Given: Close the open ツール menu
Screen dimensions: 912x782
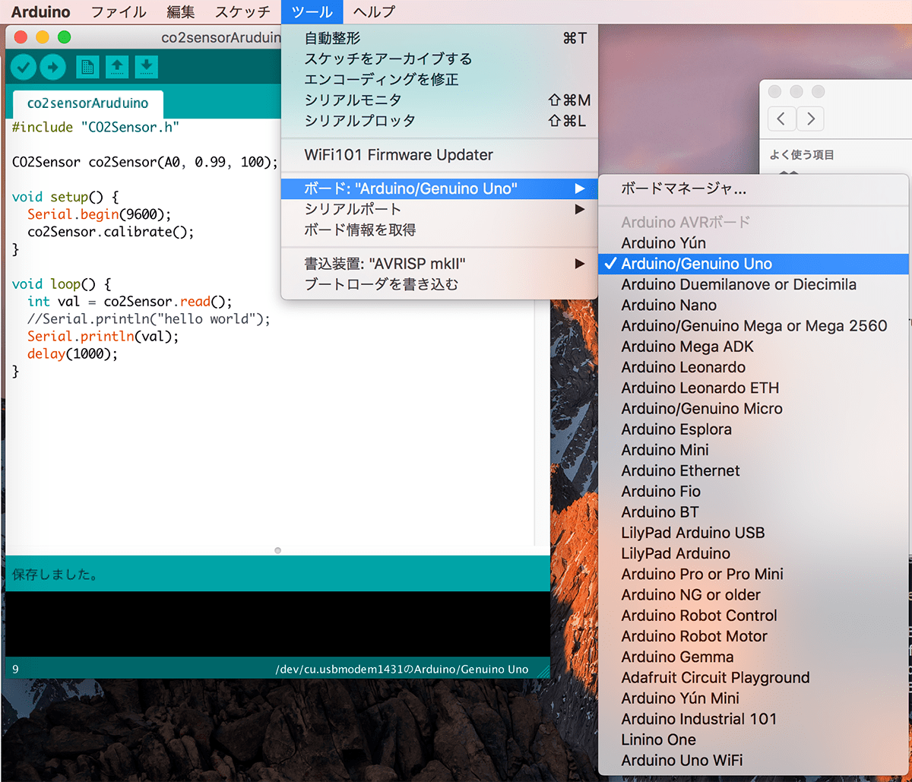Looking at the screenshot, I should tap(312, 12).
